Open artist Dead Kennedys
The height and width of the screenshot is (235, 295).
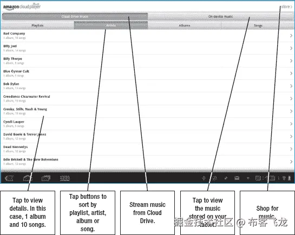tap(16, 147)
